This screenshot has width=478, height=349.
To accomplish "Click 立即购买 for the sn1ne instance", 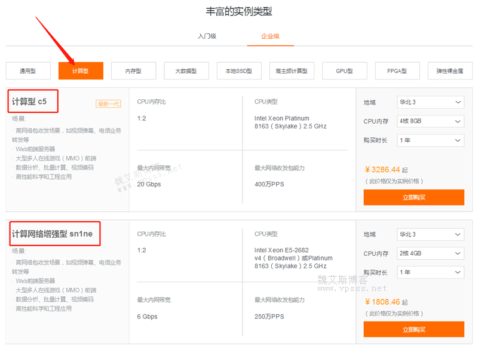I will 413,329.
